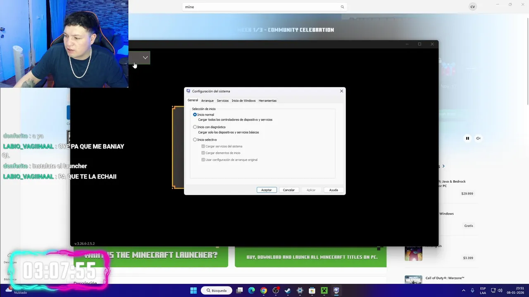Click the $3.399 price label

[468, 258]
